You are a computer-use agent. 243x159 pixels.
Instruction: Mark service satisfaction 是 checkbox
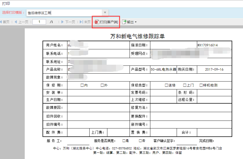pos(124,141)
